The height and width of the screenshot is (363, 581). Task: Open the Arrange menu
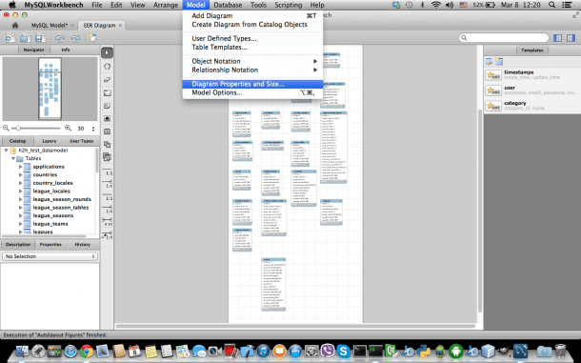click(166, 5)
